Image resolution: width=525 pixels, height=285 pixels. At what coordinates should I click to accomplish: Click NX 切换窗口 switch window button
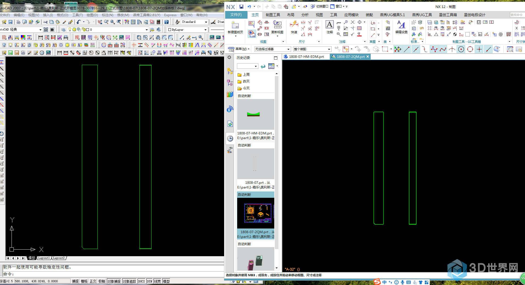click(x=320, y=7)
